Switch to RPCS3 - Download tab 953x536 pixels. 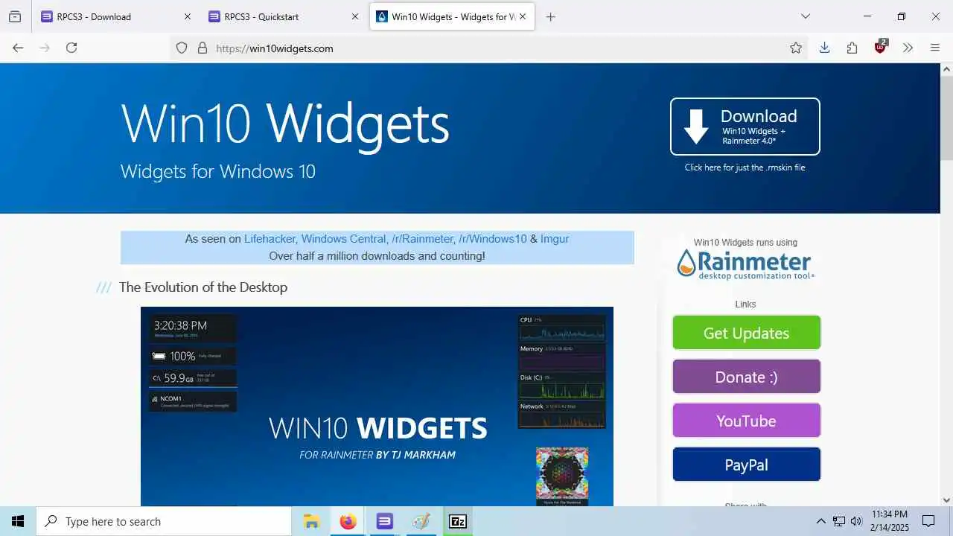tap(115, 16)
